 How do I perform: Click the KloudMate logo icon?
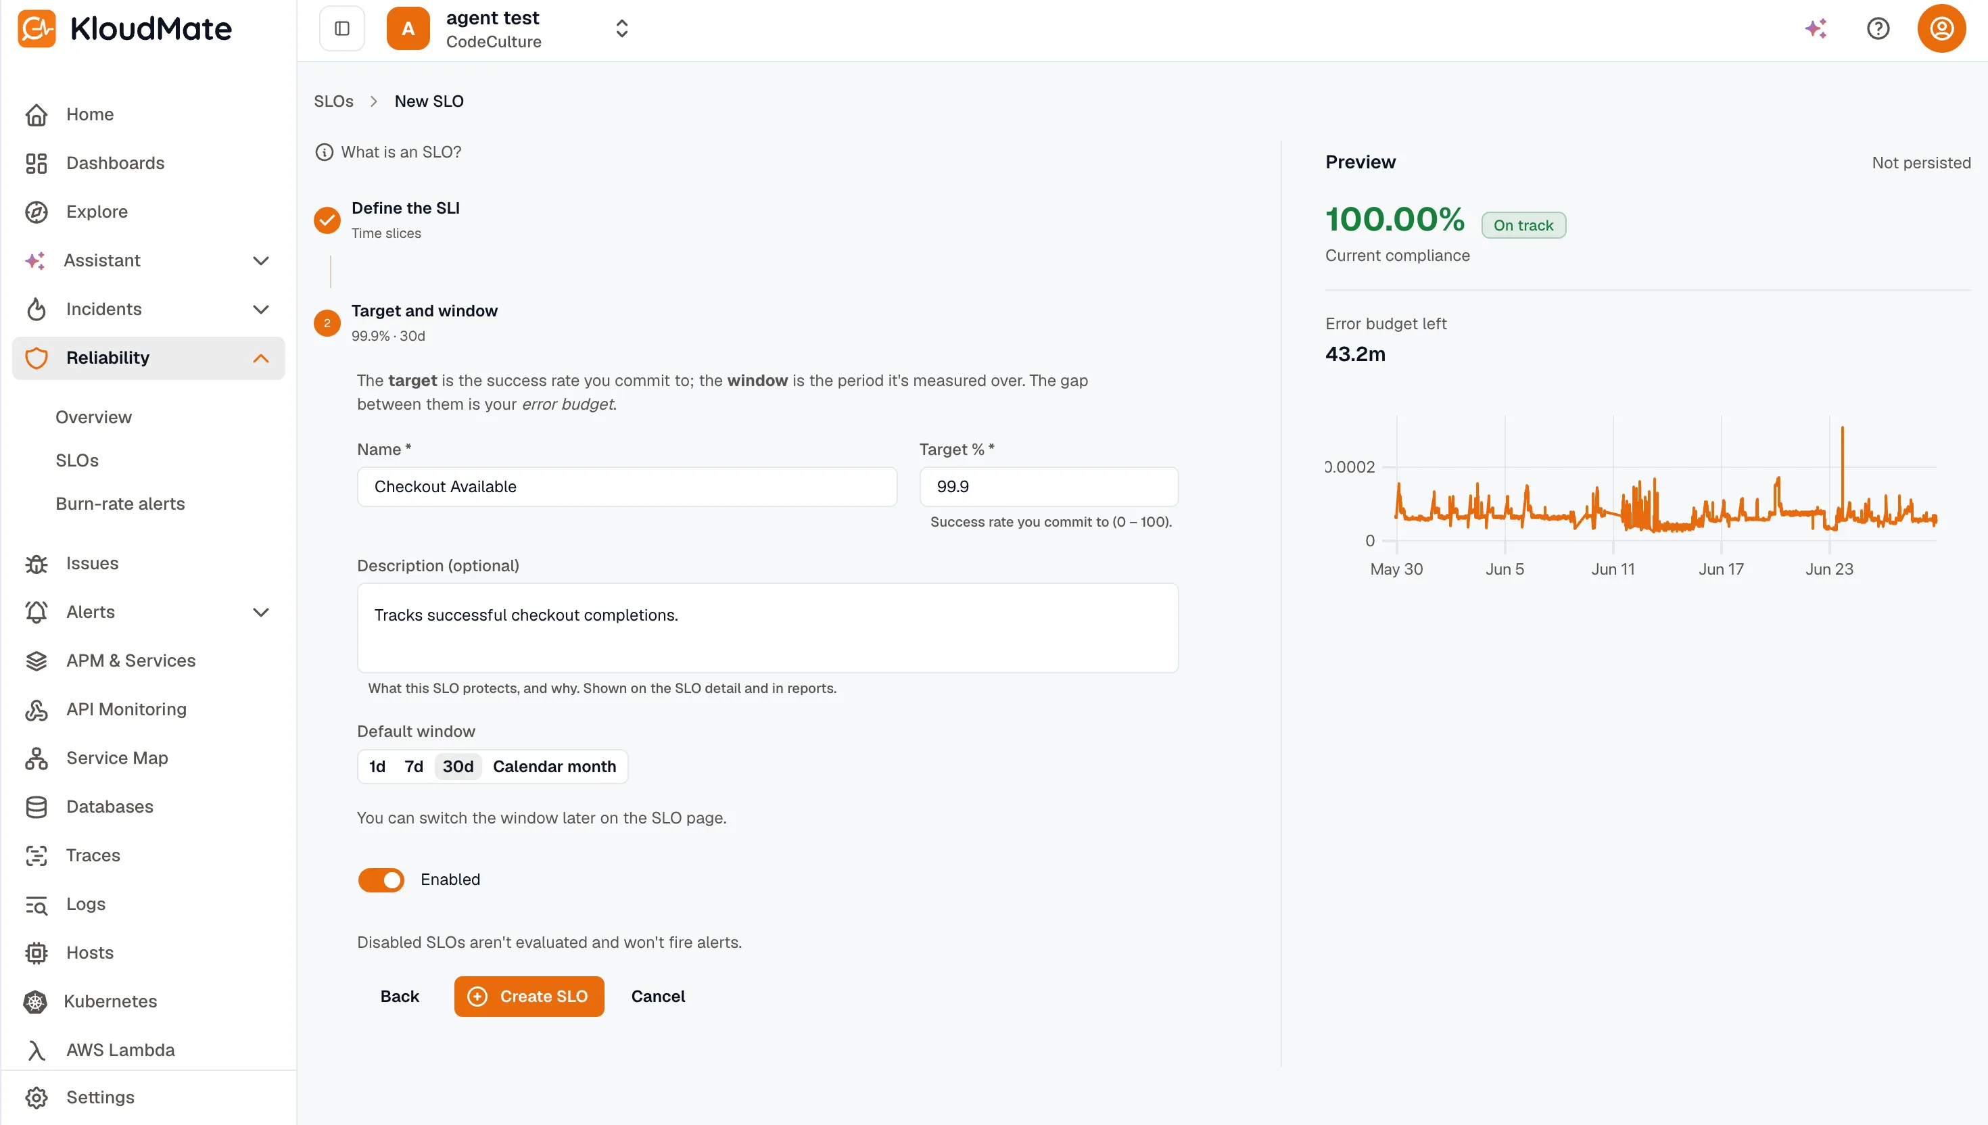click(x=37, y=28)
